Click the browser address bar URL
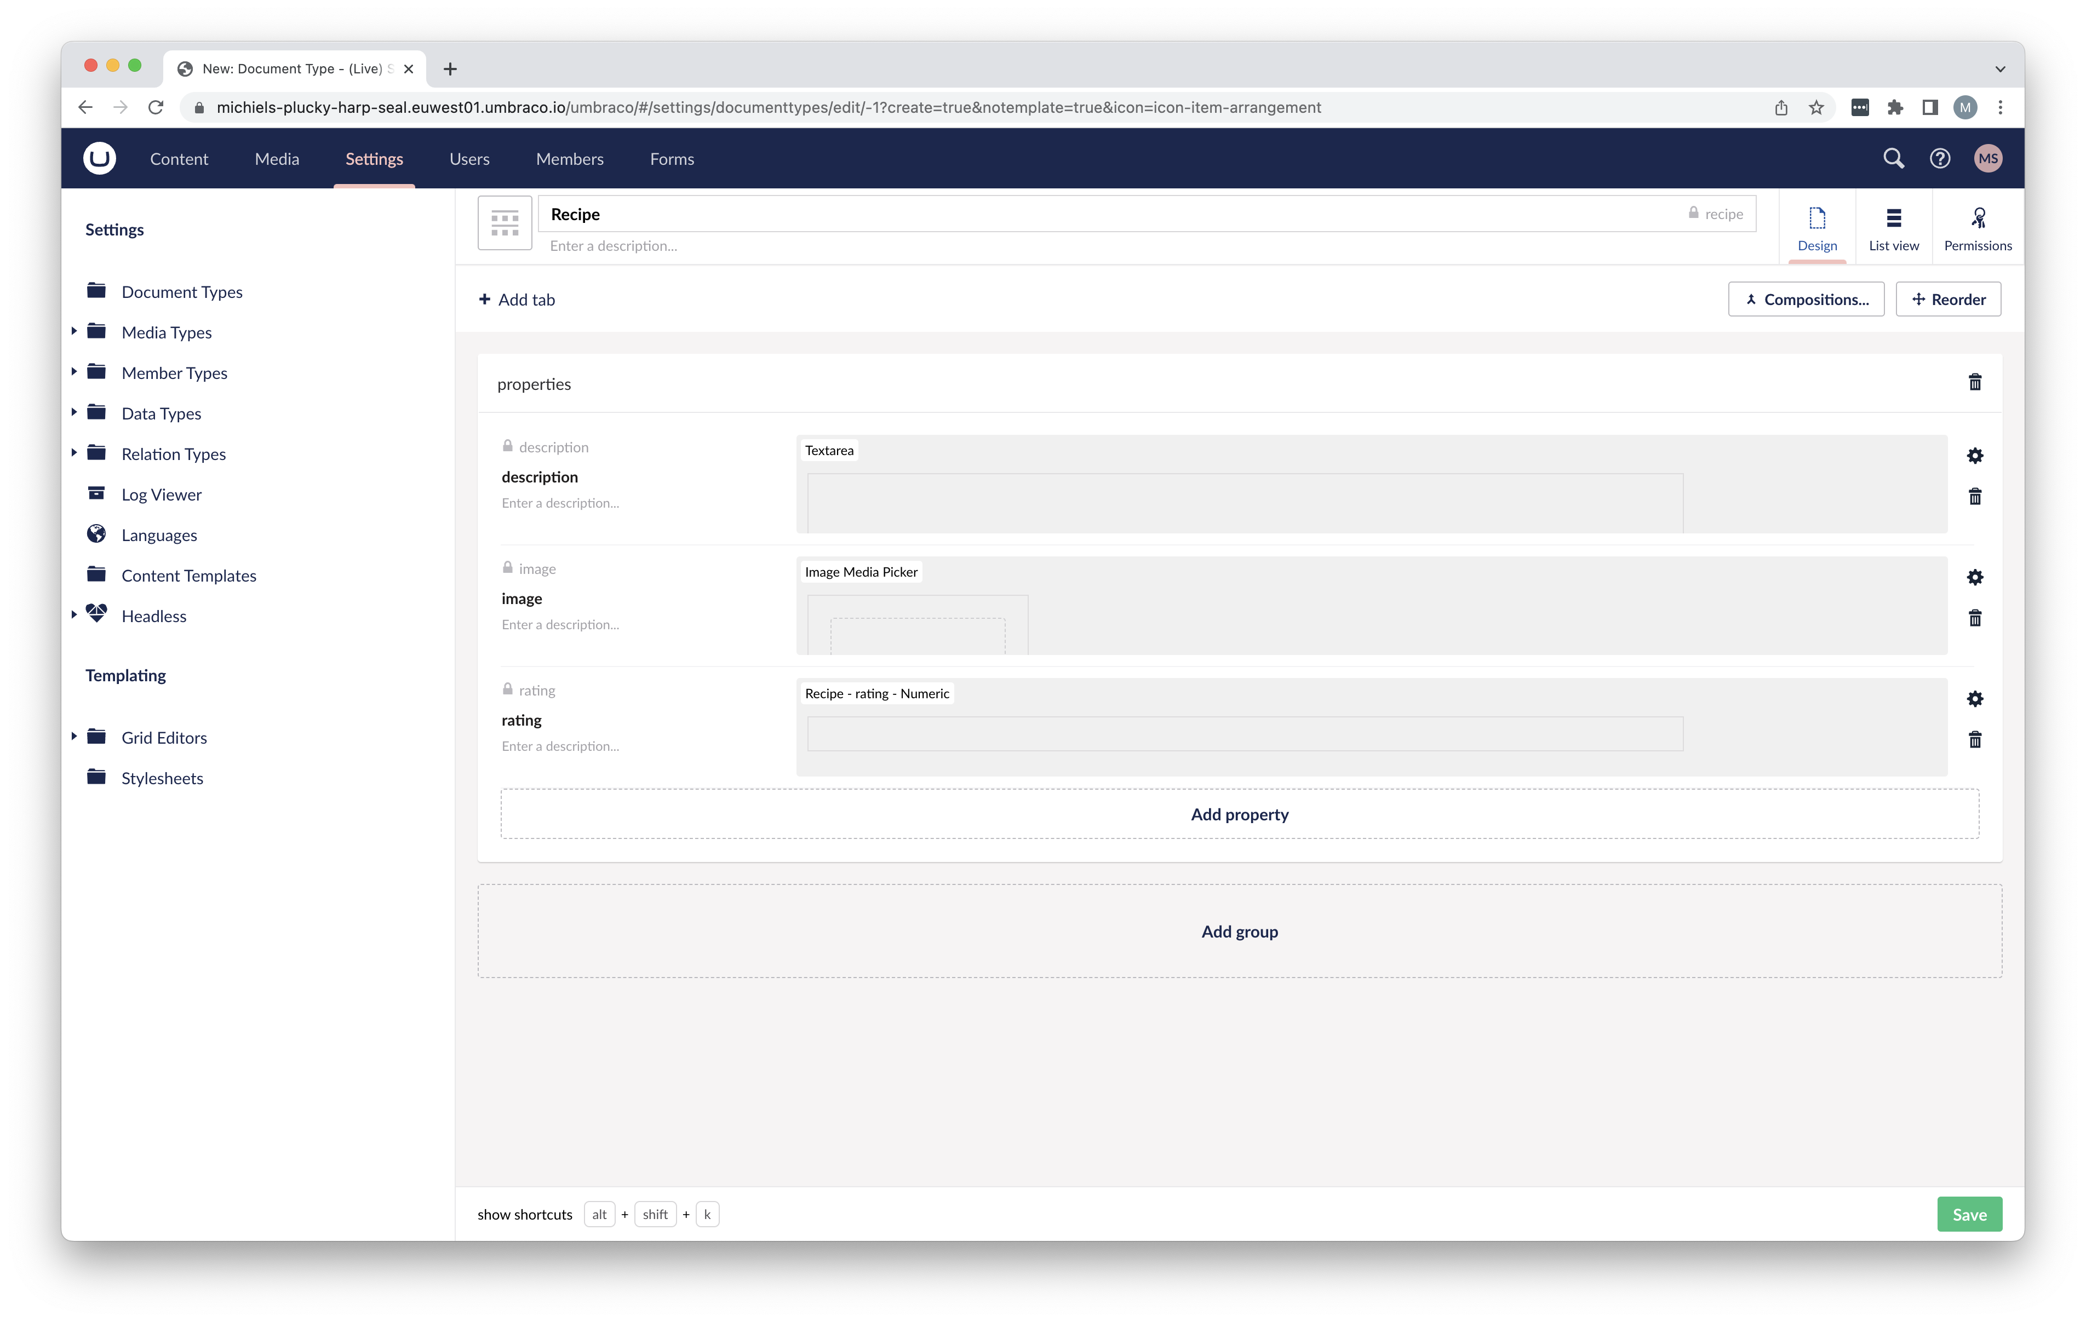2086x1322 pixels. [769, 107]
